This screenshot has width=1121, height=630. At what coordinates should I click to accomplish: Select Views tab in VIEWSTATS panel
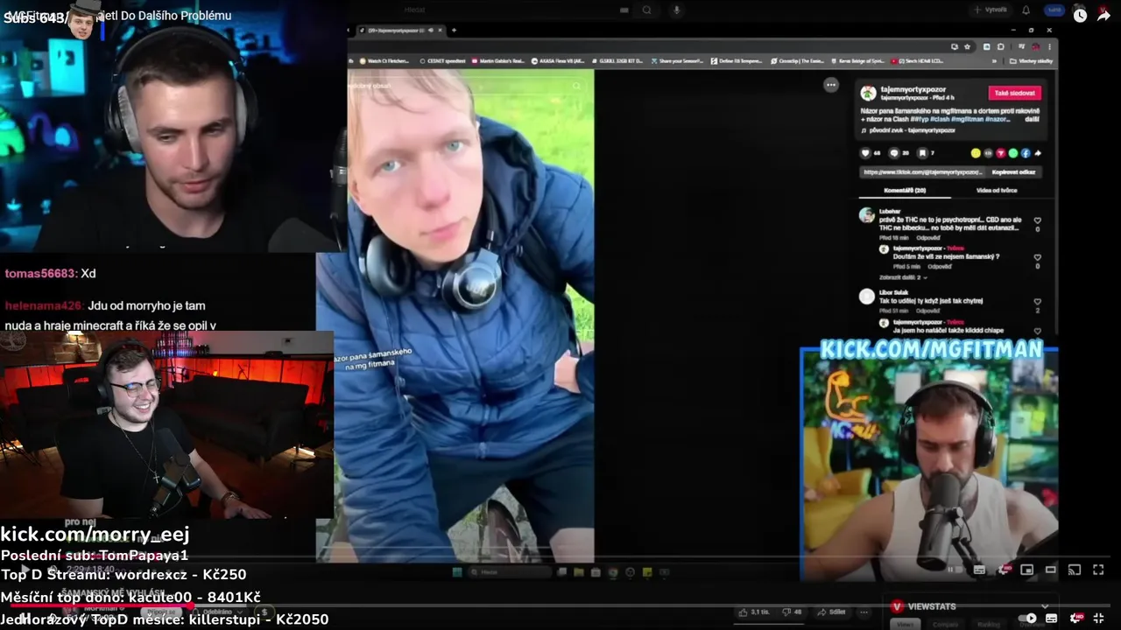coord(905,624)
